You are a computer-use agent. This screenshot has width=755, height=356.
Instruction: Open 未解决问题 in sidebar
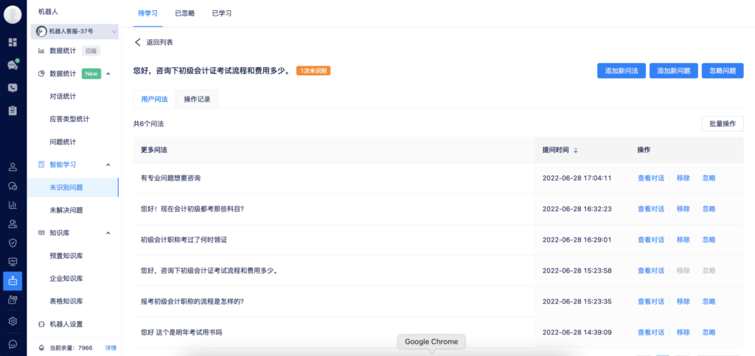pyautogui.click(x=66, y=210)
